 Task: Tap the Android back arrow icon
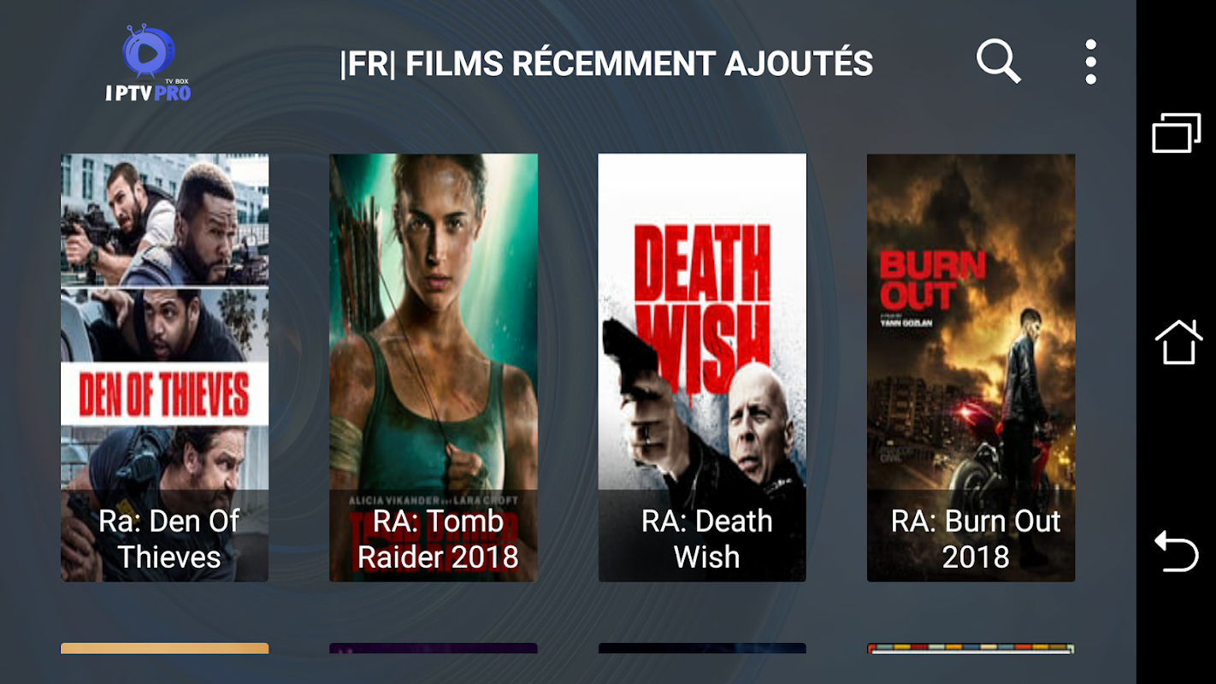point(1177,551)
